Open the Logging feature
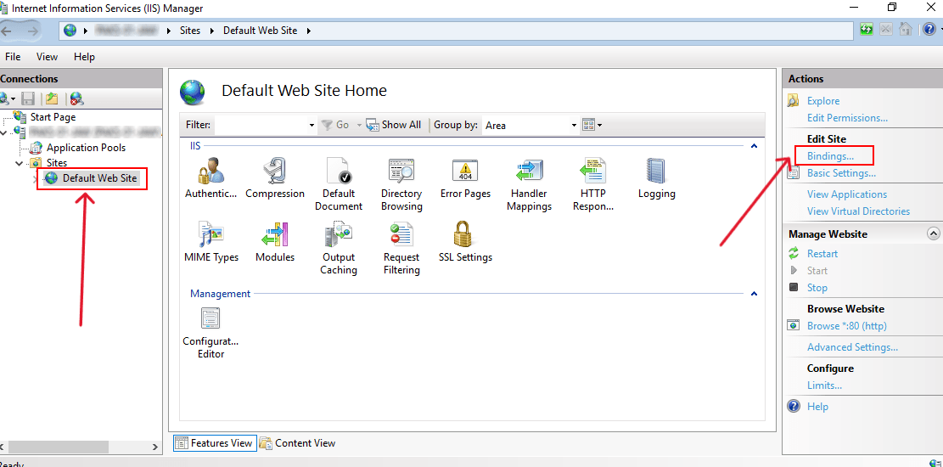This screenshot has height=467, width=943. 656,178
